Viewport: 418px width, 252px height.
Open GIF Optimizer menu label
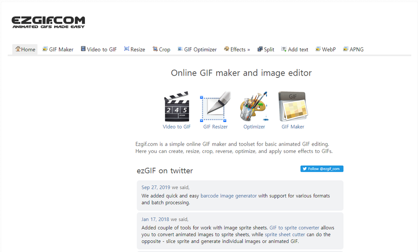200,50
